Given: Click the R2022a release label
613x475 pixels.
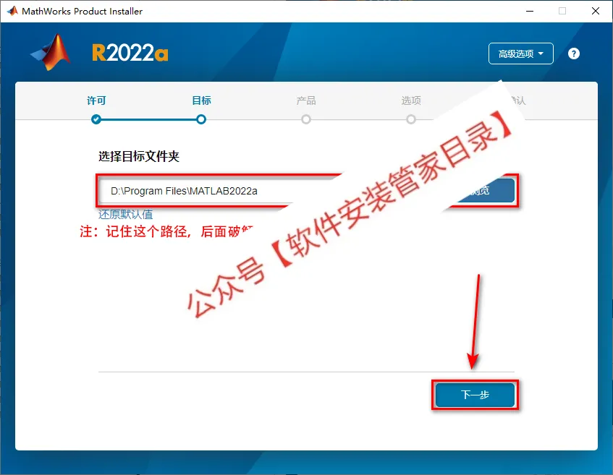Looking at the screenshot, I should tap(130, 53).
